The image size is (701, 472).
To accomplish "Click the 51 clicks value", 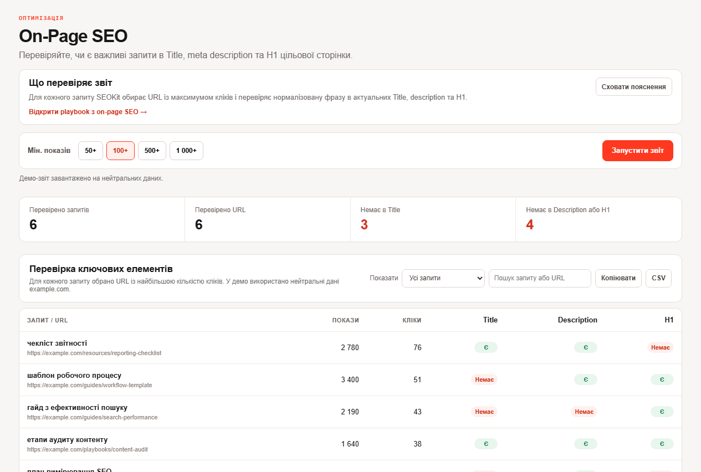I will click(x=417, y=380).
